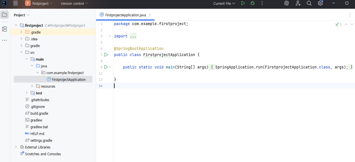
Task: Expand the gradle folder
Action: (x=21, y=46)
